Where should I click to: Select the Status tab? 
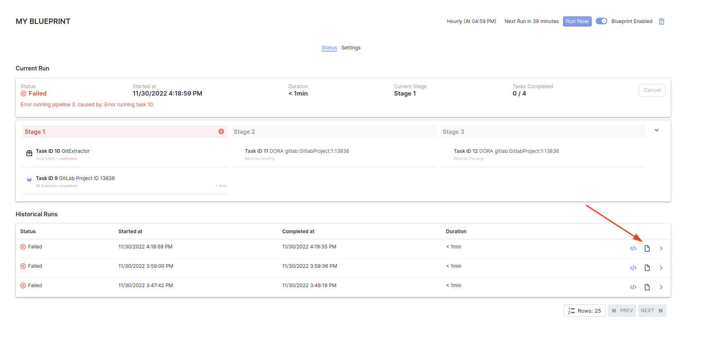point(329,48)
